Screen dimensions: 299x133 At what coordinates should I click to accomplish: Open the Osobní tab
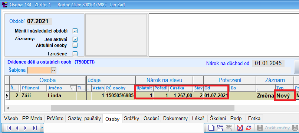151,119
